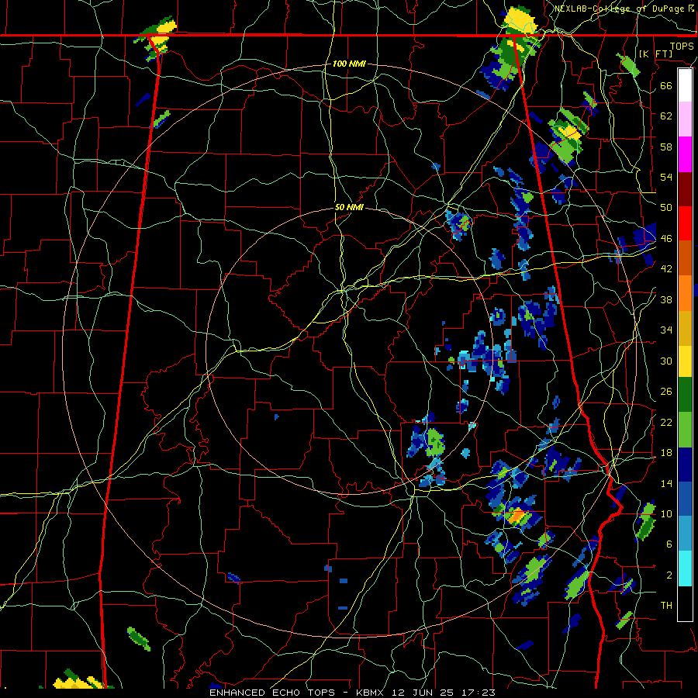Screen dimensions: 698x698
Task: Click the '54' legend value
Action: click(x=666, y=177)
